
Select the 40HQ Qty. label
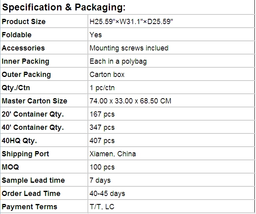coord(19,141)
